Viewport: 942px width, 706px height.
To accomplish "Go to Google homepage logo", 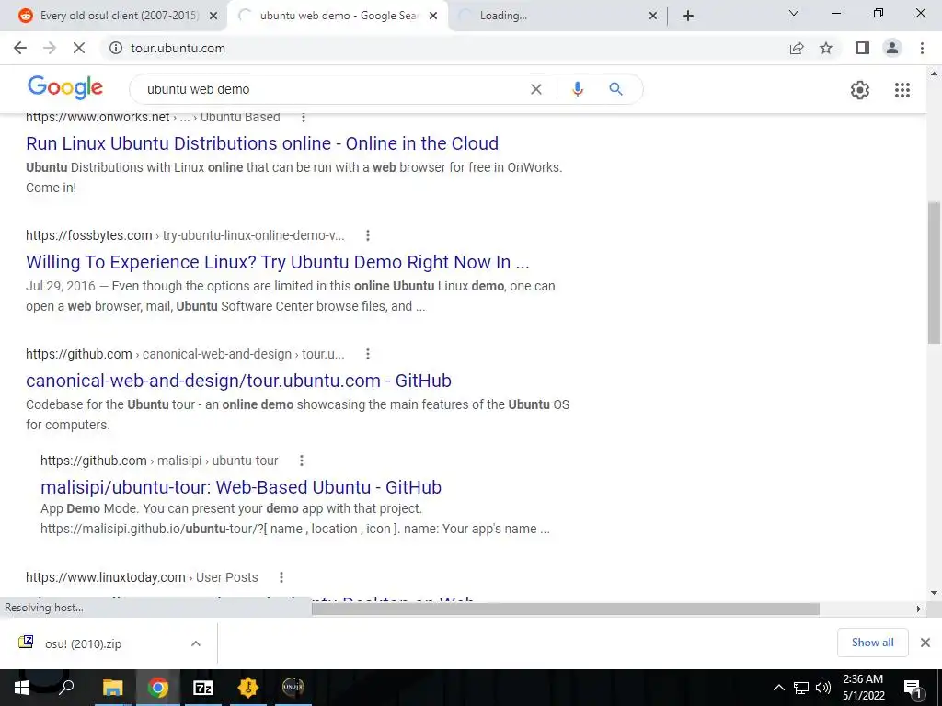I will (x=65, y=87).
